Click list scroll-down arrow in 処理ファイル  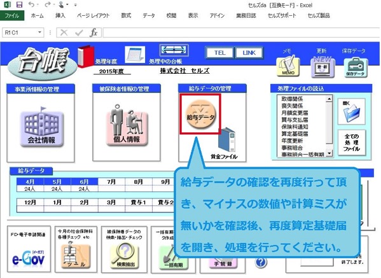(329, 153)
